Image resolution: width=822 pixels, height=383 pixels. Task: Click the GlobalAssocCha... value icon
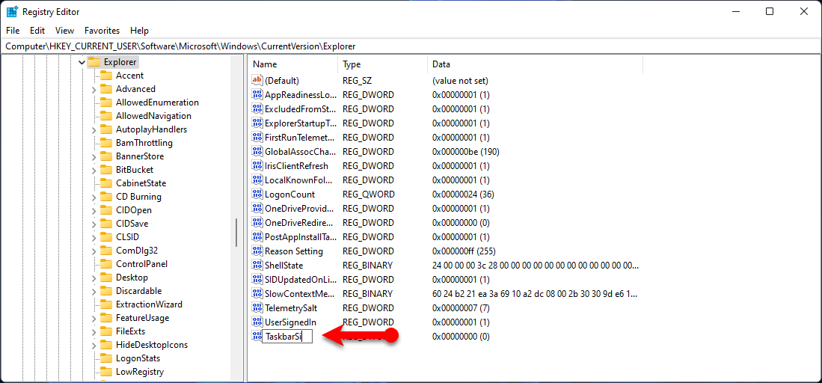click(x=257, y=152)
